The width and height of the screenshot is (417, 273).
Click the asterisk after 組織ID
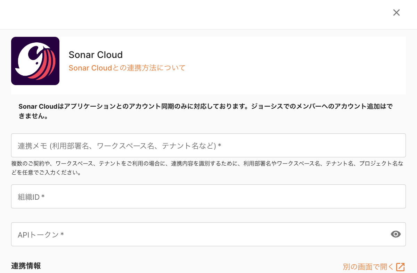click(43, 197)
